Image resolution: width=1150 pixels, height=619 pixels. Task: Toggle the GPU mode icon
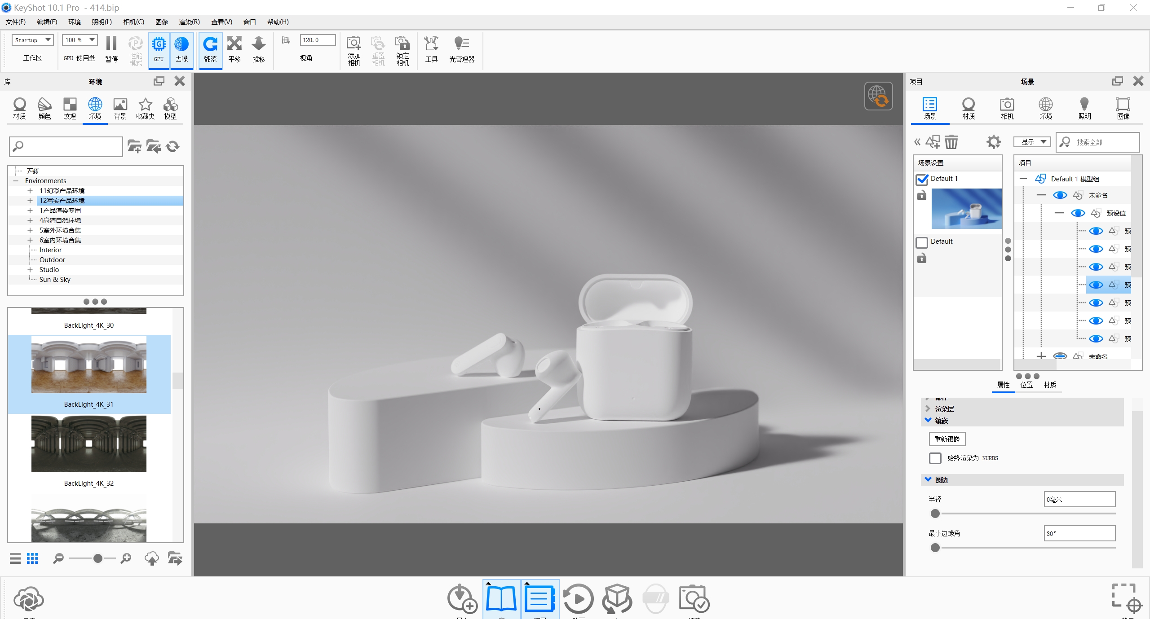(x=159, y=44)
